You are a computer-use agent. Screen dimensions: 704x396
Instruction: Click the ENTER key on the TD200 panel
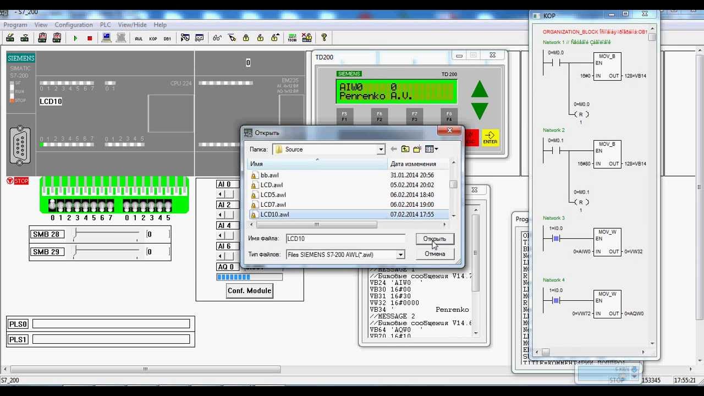pos(490,137)
